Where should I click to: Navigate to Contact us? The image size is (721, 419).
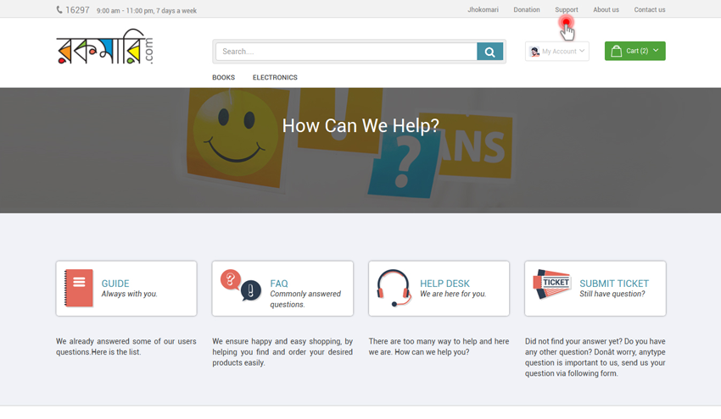(x=650, y=10)
